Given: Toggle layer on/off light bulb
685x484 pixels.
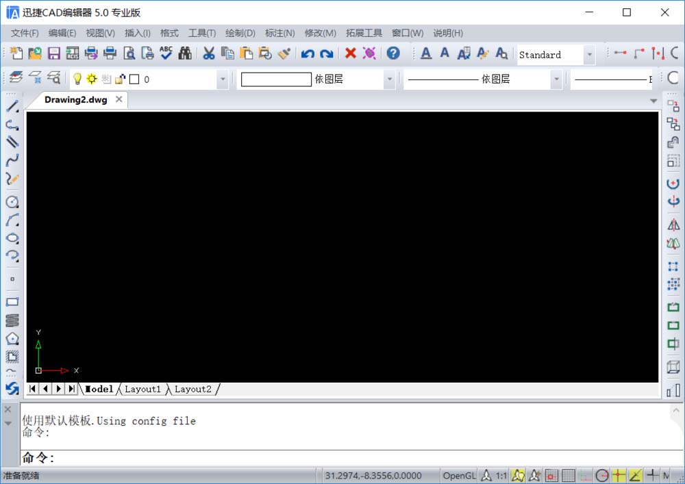Looking at the screenshot, I should pyautogui.click(x=77, y=79).
